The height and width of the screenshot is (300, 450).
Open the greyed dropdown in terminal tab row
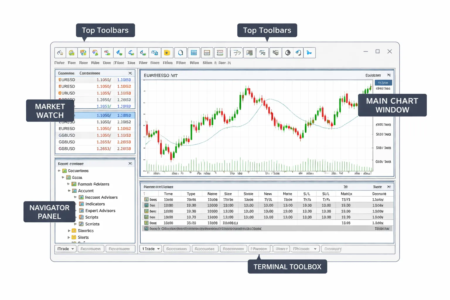click(x=305, y=249)
